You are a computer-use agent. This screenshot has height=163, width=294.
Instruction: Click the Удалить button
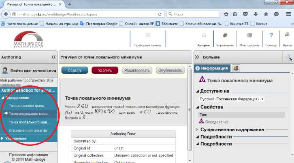105,70
